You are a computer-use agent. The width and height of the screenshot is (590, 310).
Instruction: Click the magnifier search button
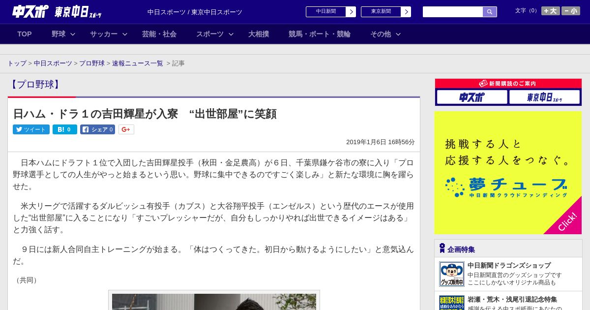click(490, 12)
